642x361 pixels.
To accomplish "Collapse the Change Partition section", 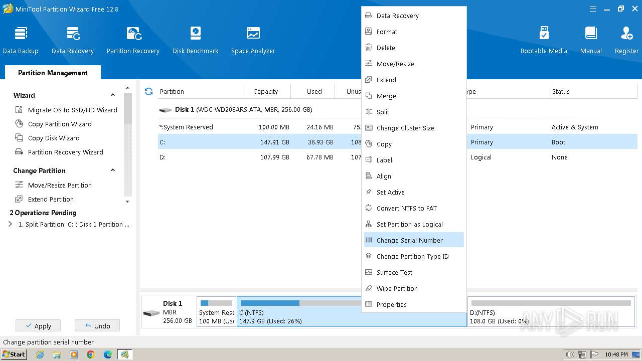I will click(113, 170).
